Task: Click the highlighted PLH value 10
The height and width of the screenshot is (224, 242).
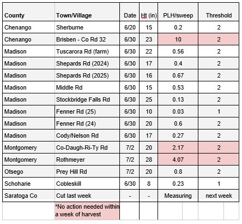Action: (178, 39)
